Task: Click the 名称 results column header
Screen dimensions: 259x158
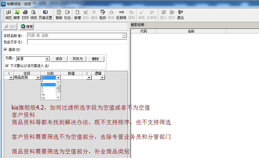Action: coord(191,31)
